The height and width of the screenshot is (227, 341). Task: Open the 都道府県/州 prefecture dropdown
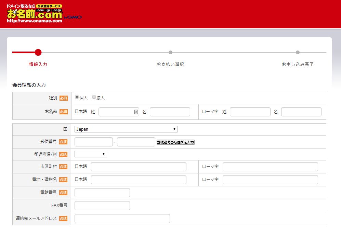pos(91,154)
